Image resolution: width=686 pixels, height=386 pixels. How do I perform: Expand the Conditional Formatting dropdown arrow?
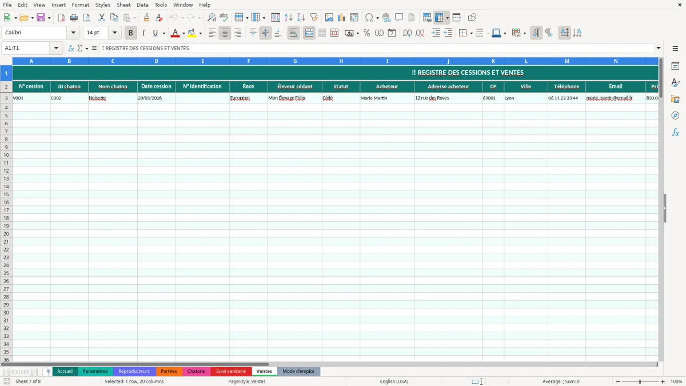[524, 33]
